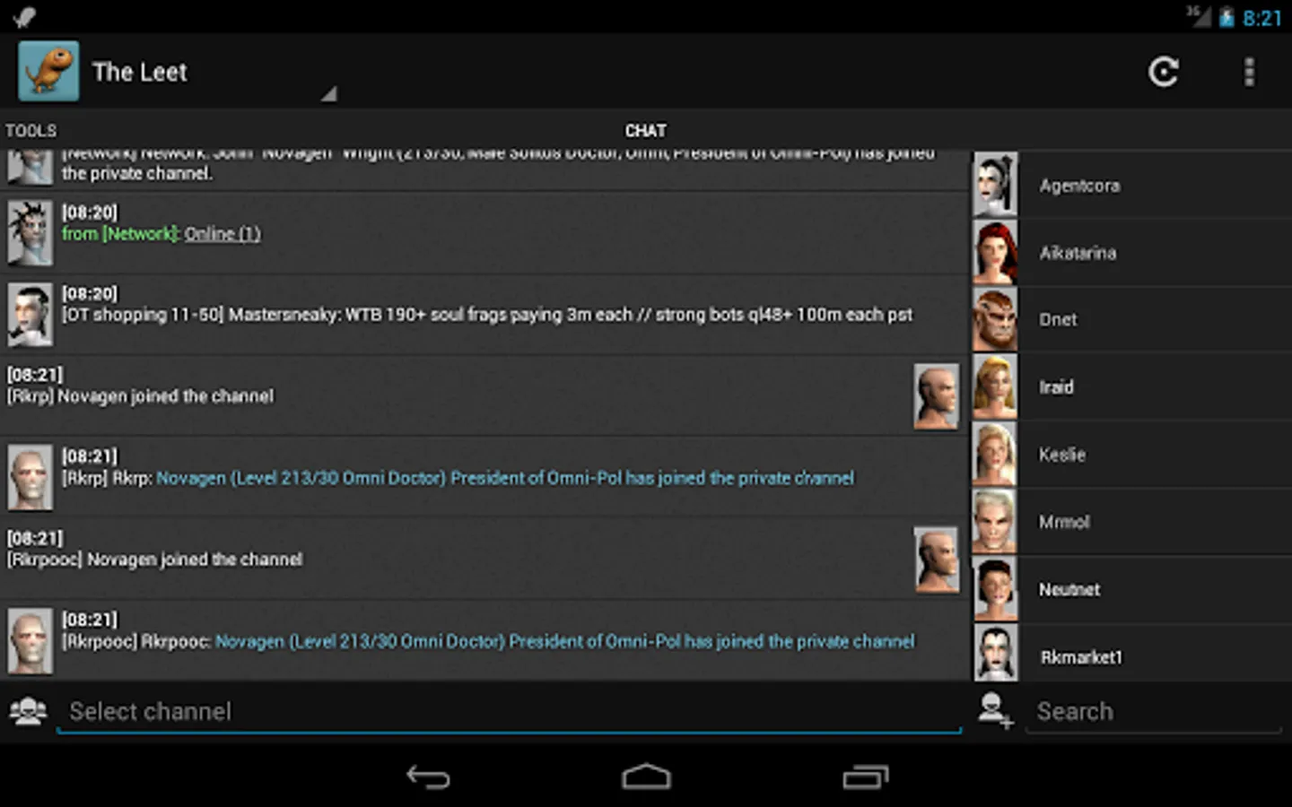Select the [Rkrpooc] Rkrpooc Novagen announcement text
Viewport: 1292px width, 807px height.
click(x=564, y=641)
